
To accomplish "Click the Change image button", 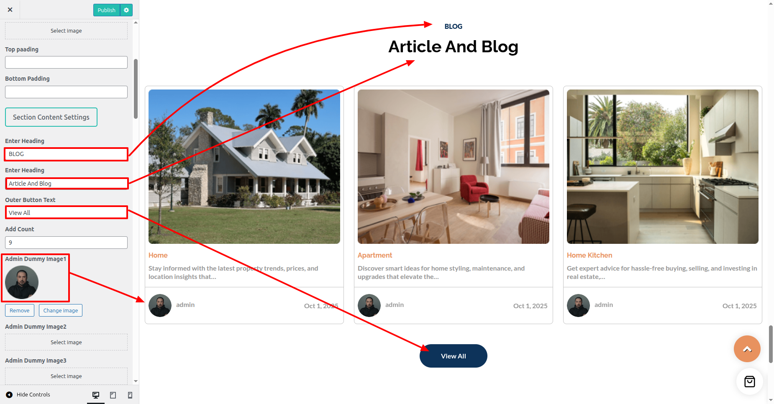I will click(x=61, y=310).
